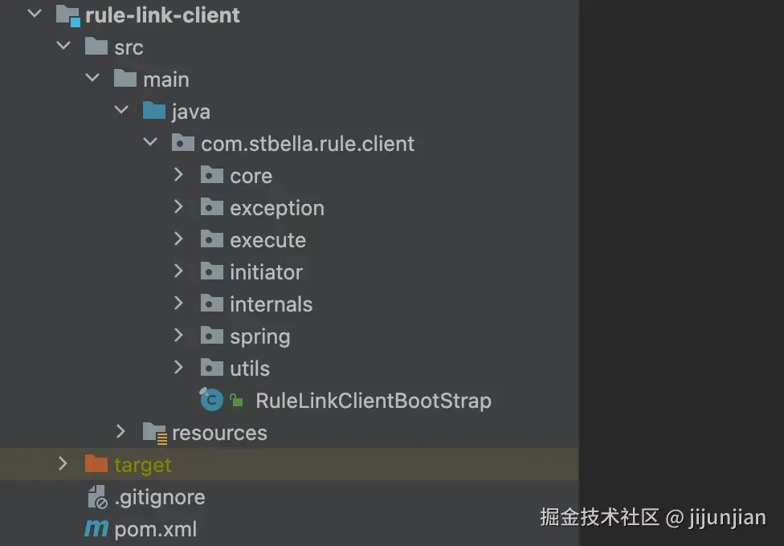784x546 pixels.
Task: Select the internals package
Action: [x=271, y=304]
